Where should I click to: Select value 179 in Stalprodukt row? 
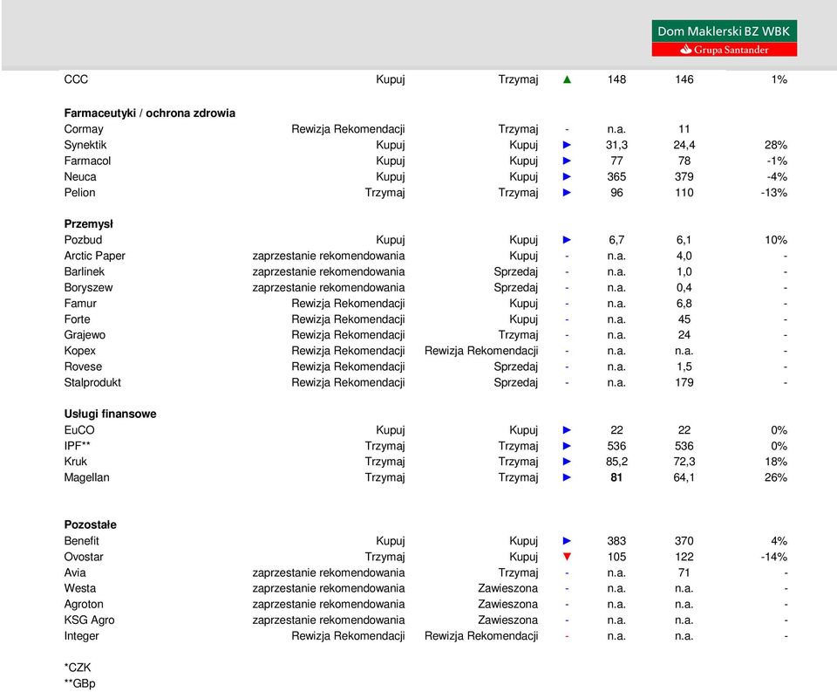684,382
